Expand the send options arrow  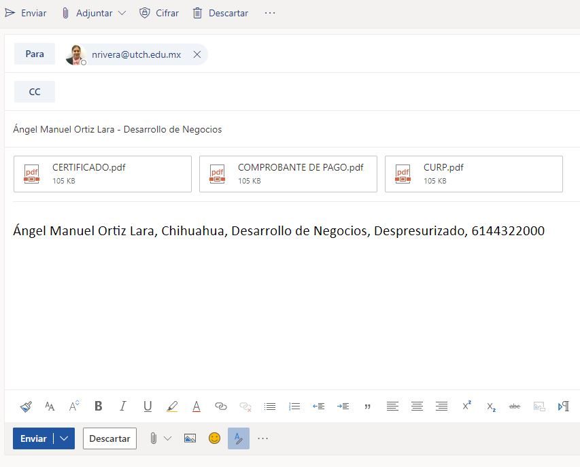64,438
